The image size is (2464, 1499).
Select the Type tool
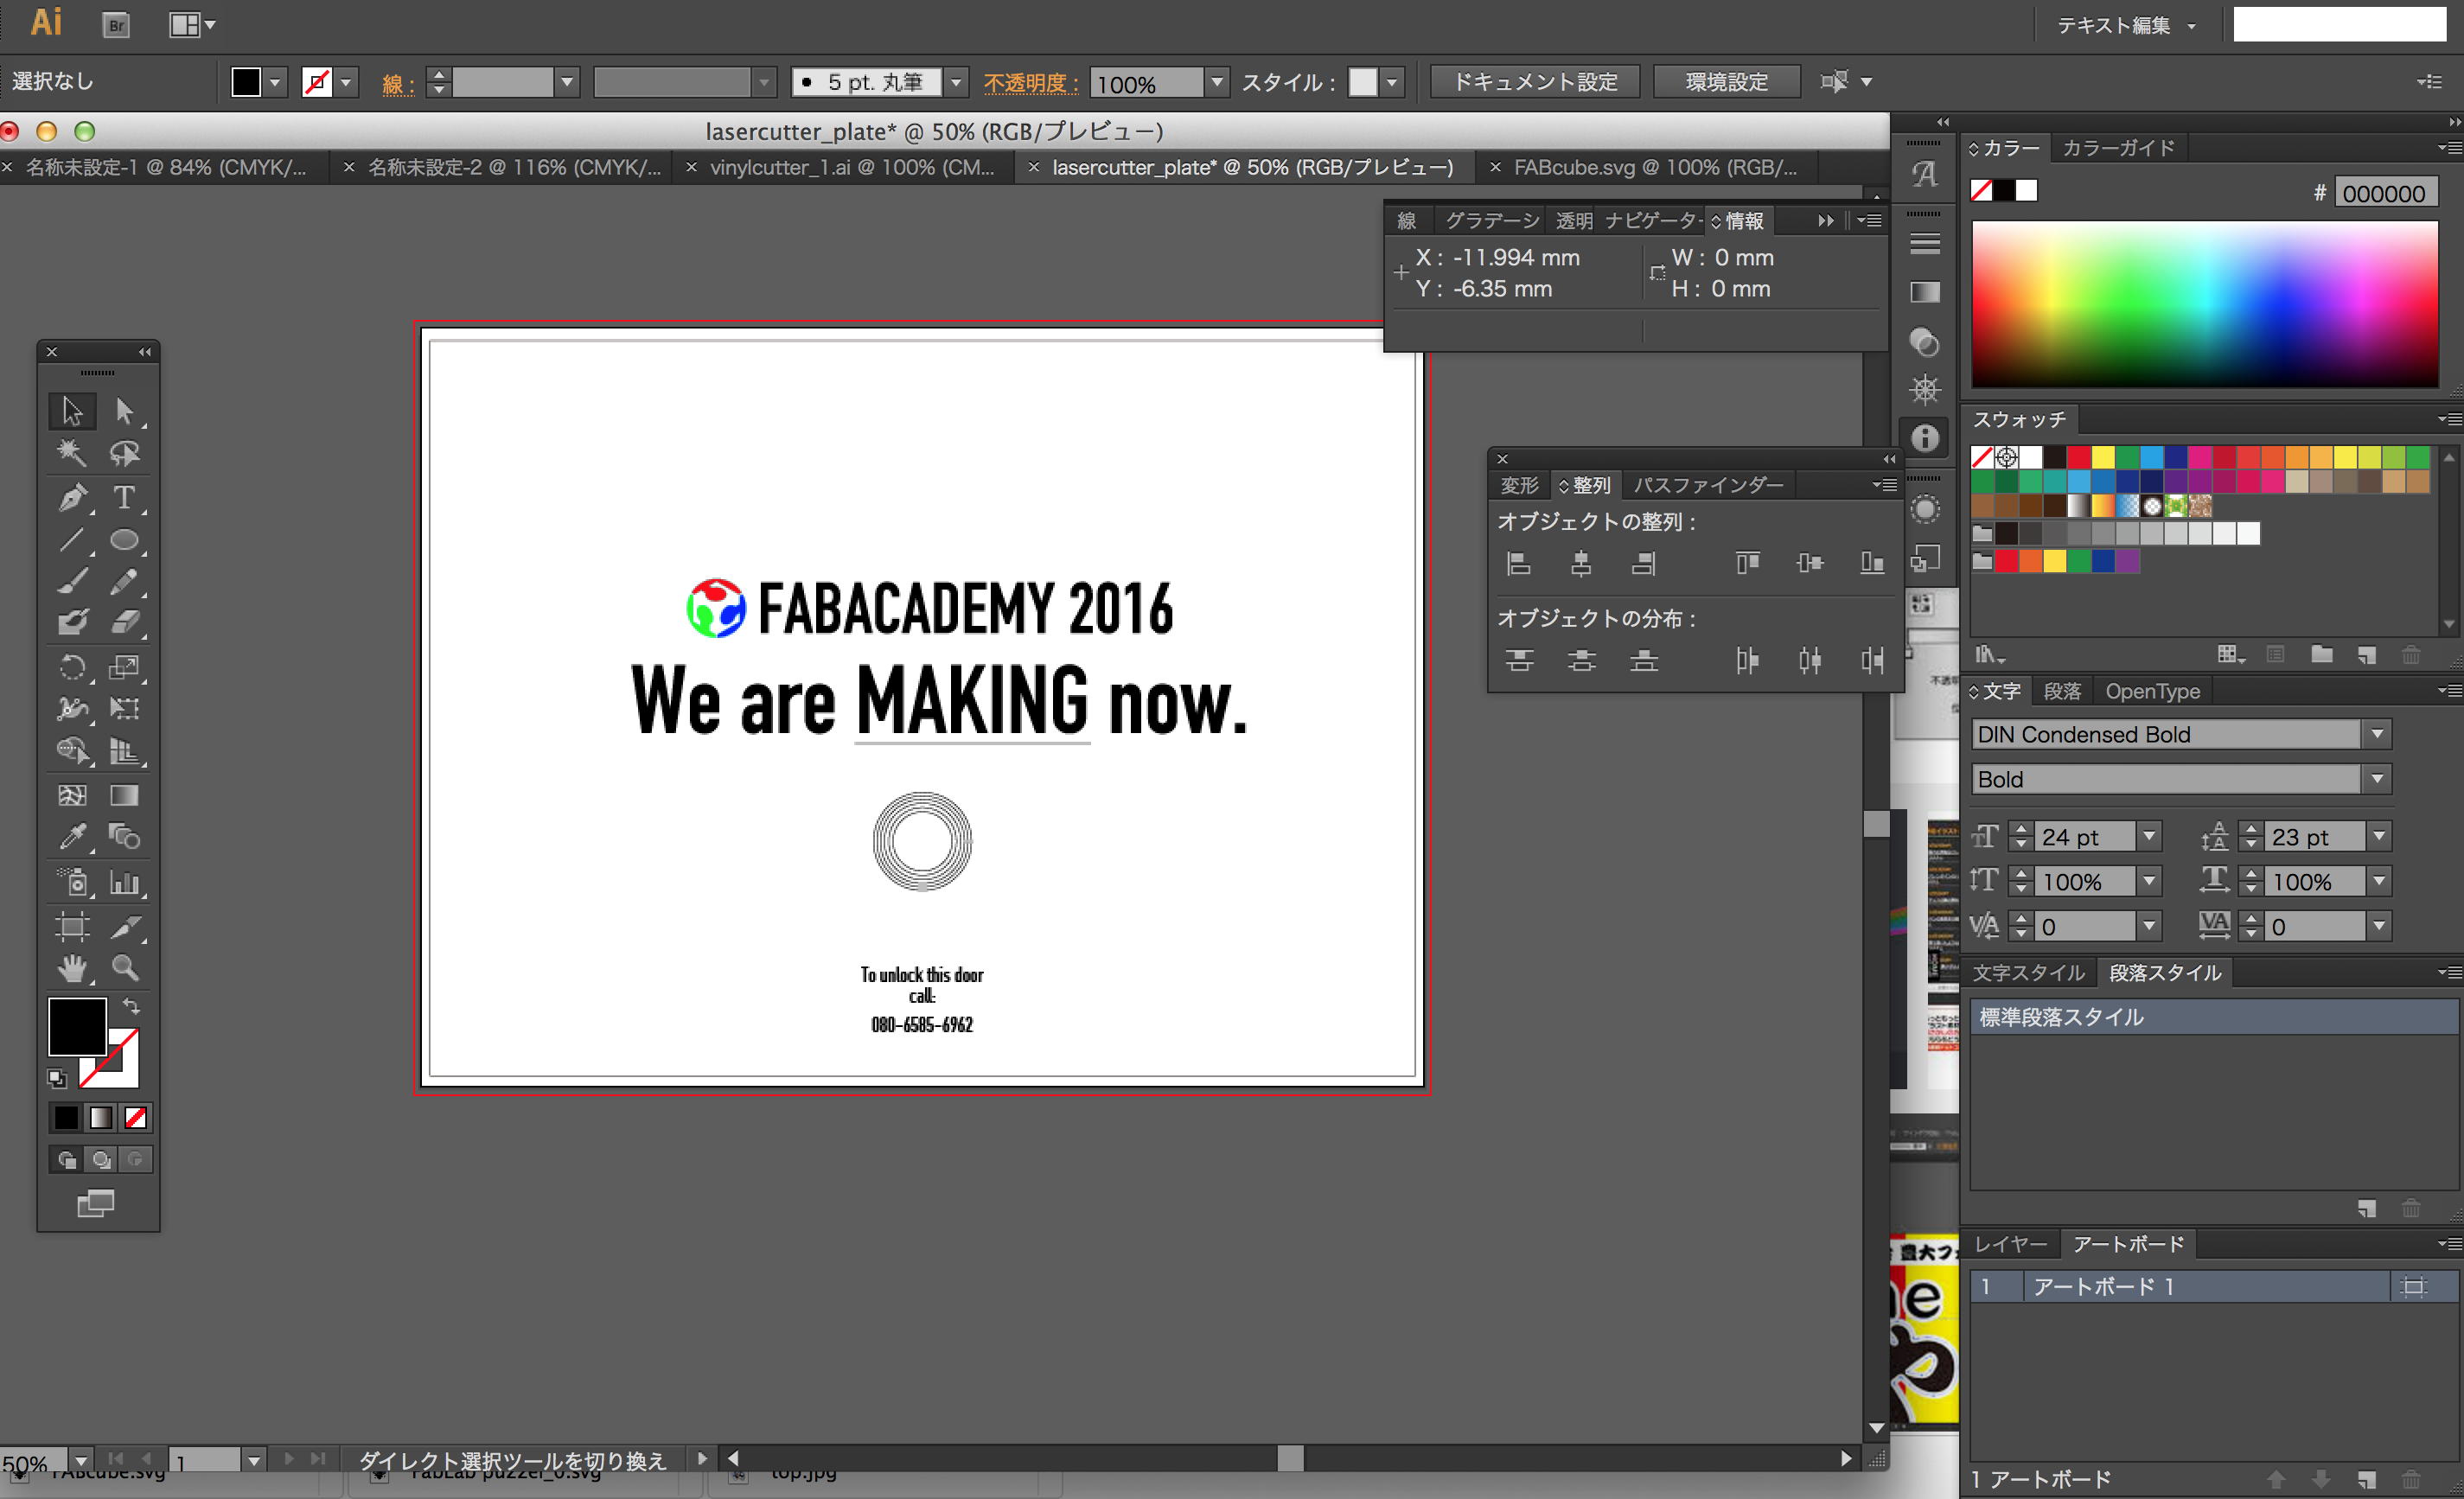(x=124, y=497)
